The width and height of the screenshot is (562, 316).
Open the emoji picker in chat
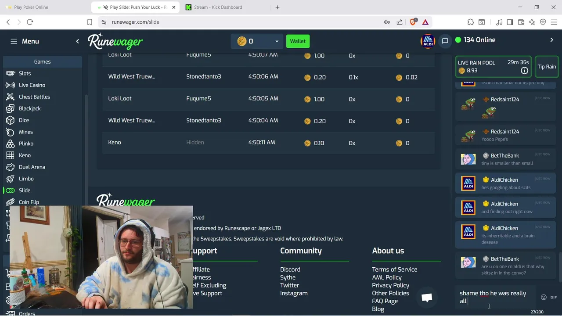click(544, 297)
